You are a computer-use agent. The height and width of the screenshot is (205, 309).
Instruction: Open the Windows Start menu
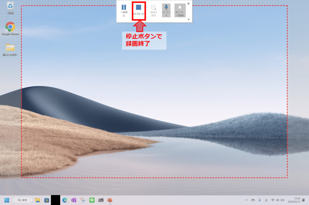(7, 200)
